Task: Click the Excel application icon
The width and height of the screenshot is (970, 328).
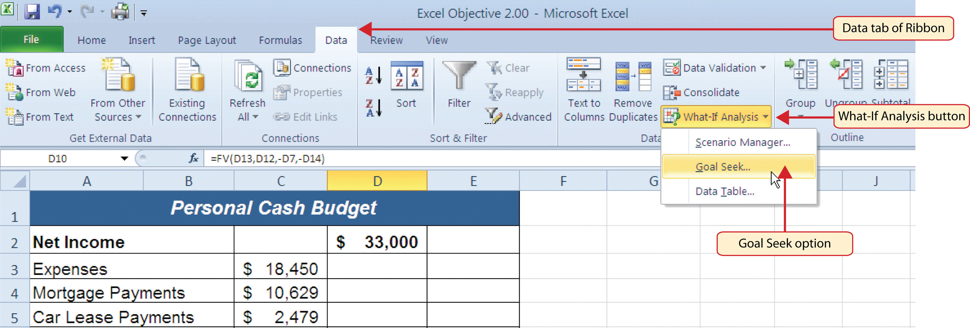Action: point(8,9)
